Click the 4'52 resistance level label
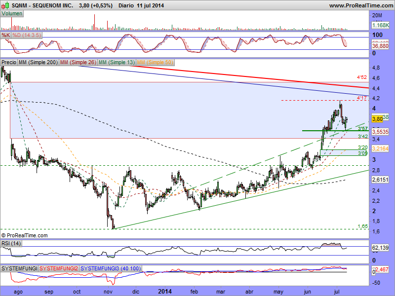 click(x=362, y=77)
